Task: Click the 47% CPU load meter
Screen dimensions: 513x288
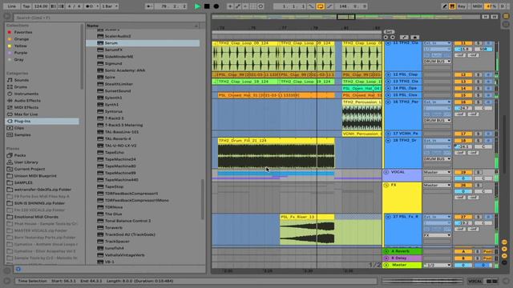Action: pos(491,6)
